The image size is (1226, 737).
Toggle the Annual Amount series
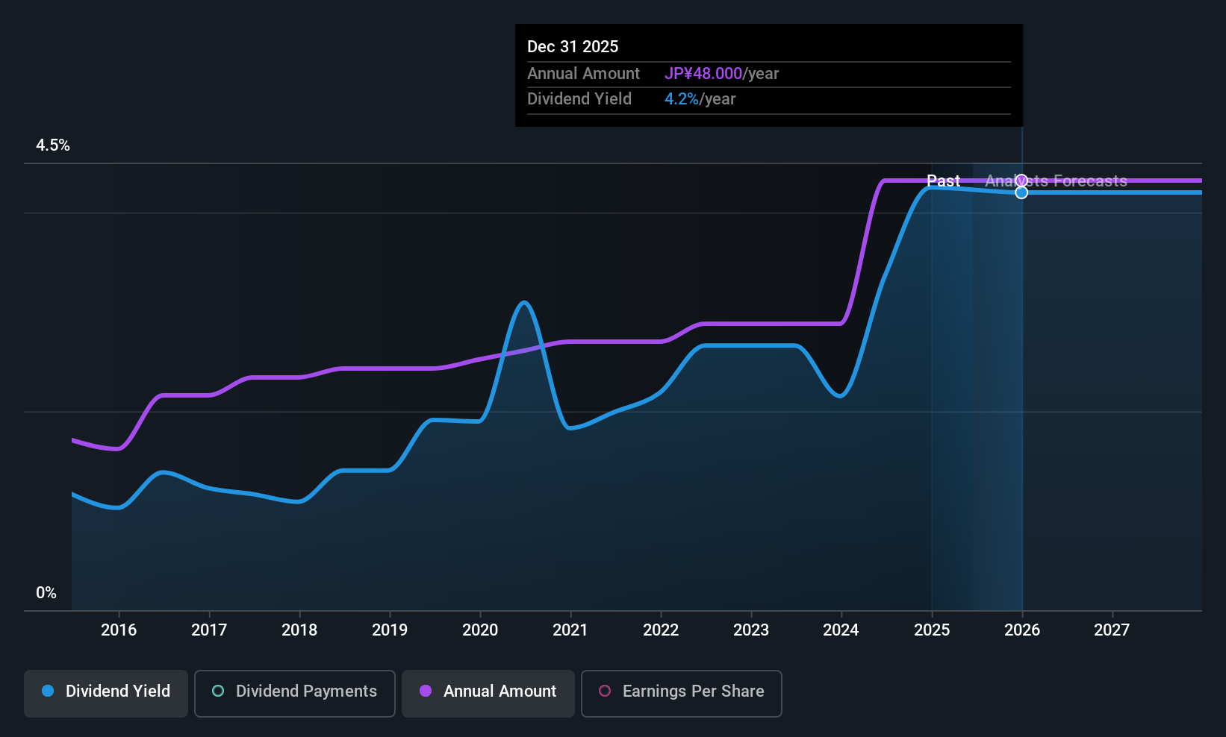[x=488, y=693]
